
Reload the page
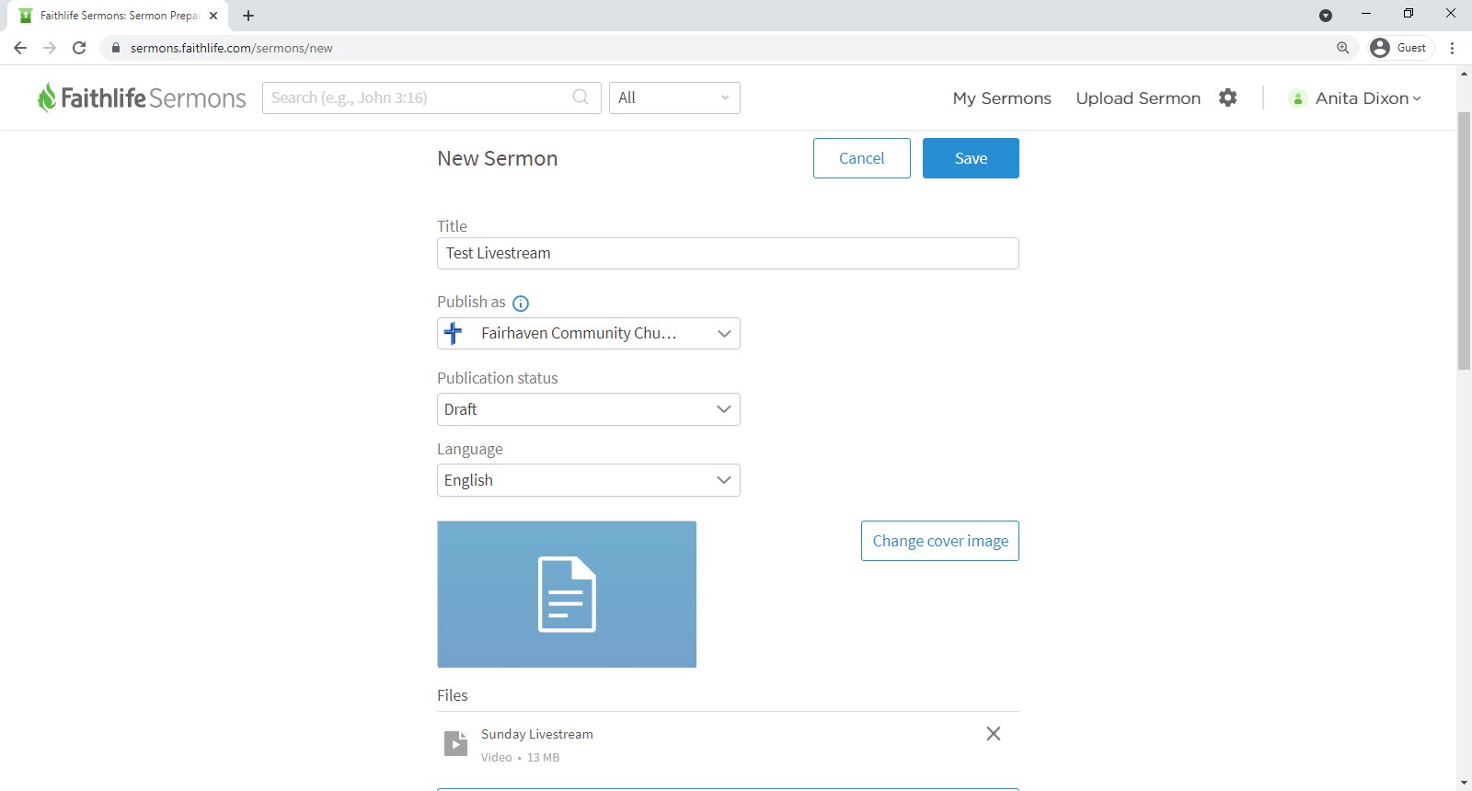(79, 48)
